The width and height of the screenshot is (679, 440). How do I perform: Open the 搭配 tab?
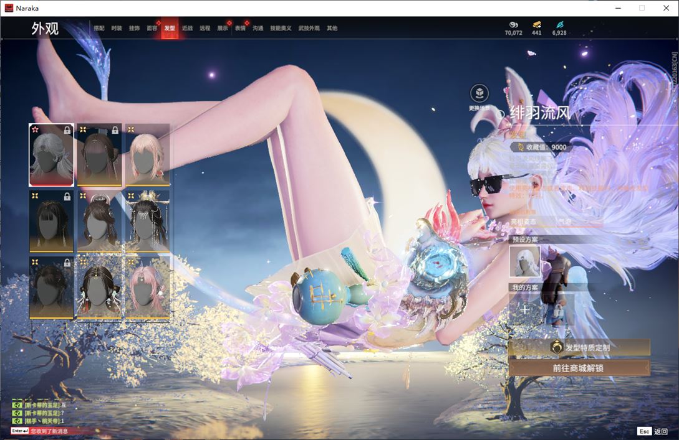tap(99, 28)
